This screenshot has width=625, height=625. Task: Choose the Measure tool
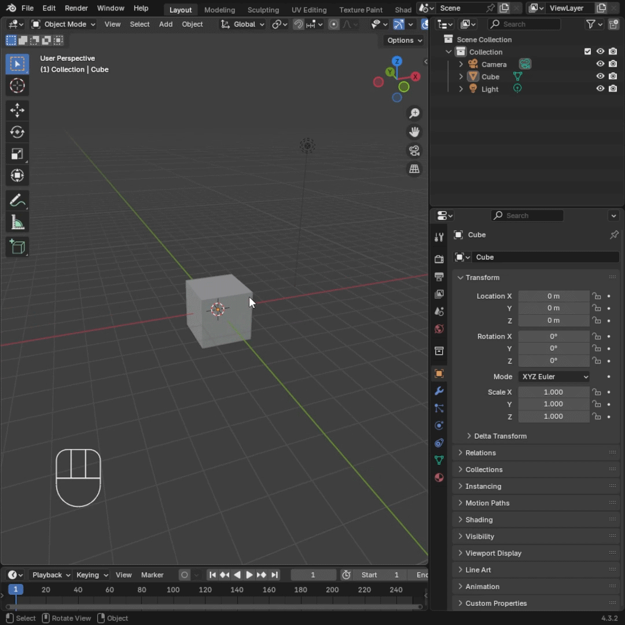coord(17,223)
